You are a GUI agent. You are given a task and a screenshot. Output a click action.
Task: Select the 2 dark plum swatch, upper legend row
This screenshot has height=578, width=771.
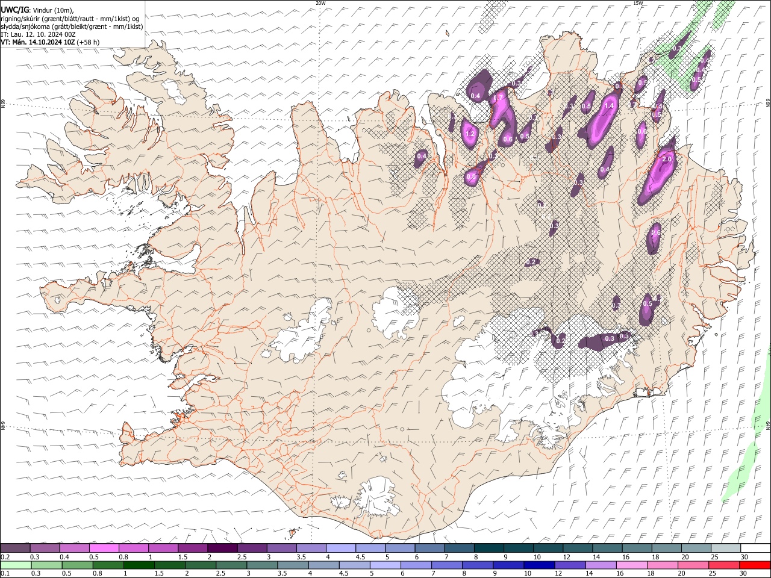222,548
